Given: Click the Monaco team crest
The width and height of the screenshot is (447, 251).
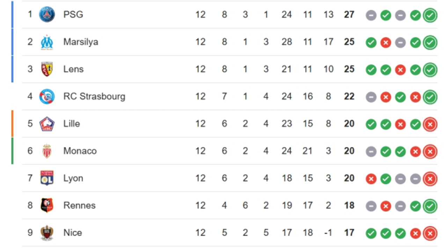Looking at the screenshot, I should tap(47, 151).
